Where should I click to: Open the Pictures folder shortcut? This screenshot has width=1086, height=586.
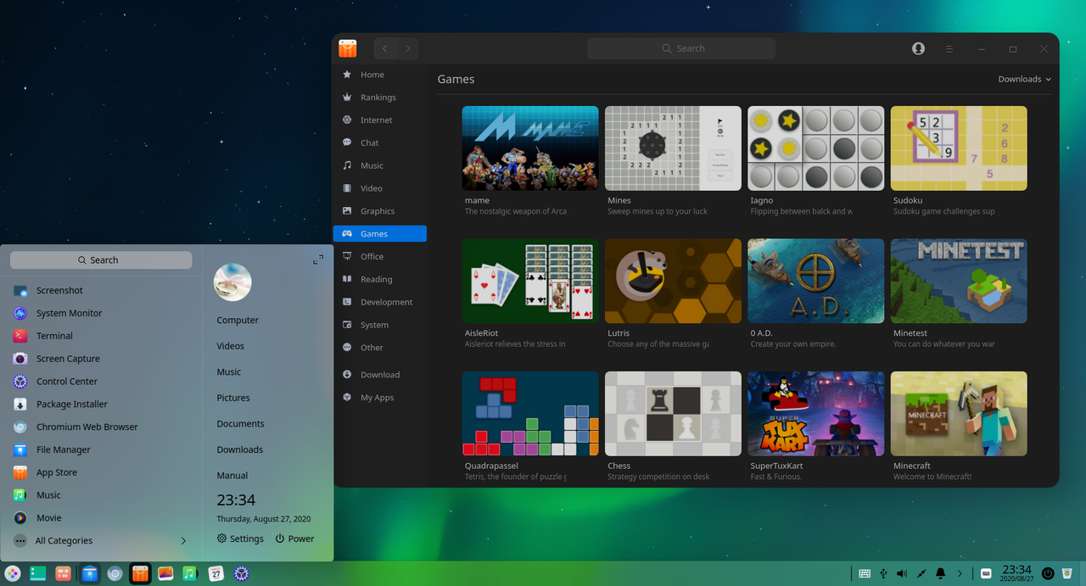click(233, 398)
